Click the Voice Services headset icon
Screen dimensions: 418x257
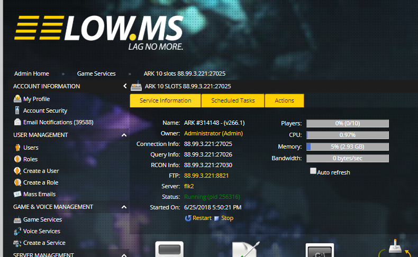click(17, 231)
